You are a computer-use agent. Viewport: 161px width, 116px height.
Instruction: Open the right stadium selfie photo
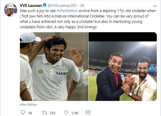[122, 67]
